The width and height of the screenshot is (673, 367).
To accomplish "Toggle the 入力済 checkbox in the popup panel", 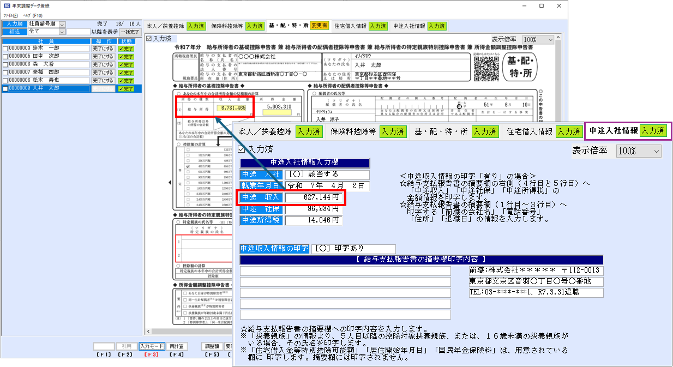I will (x=242, y=149).
